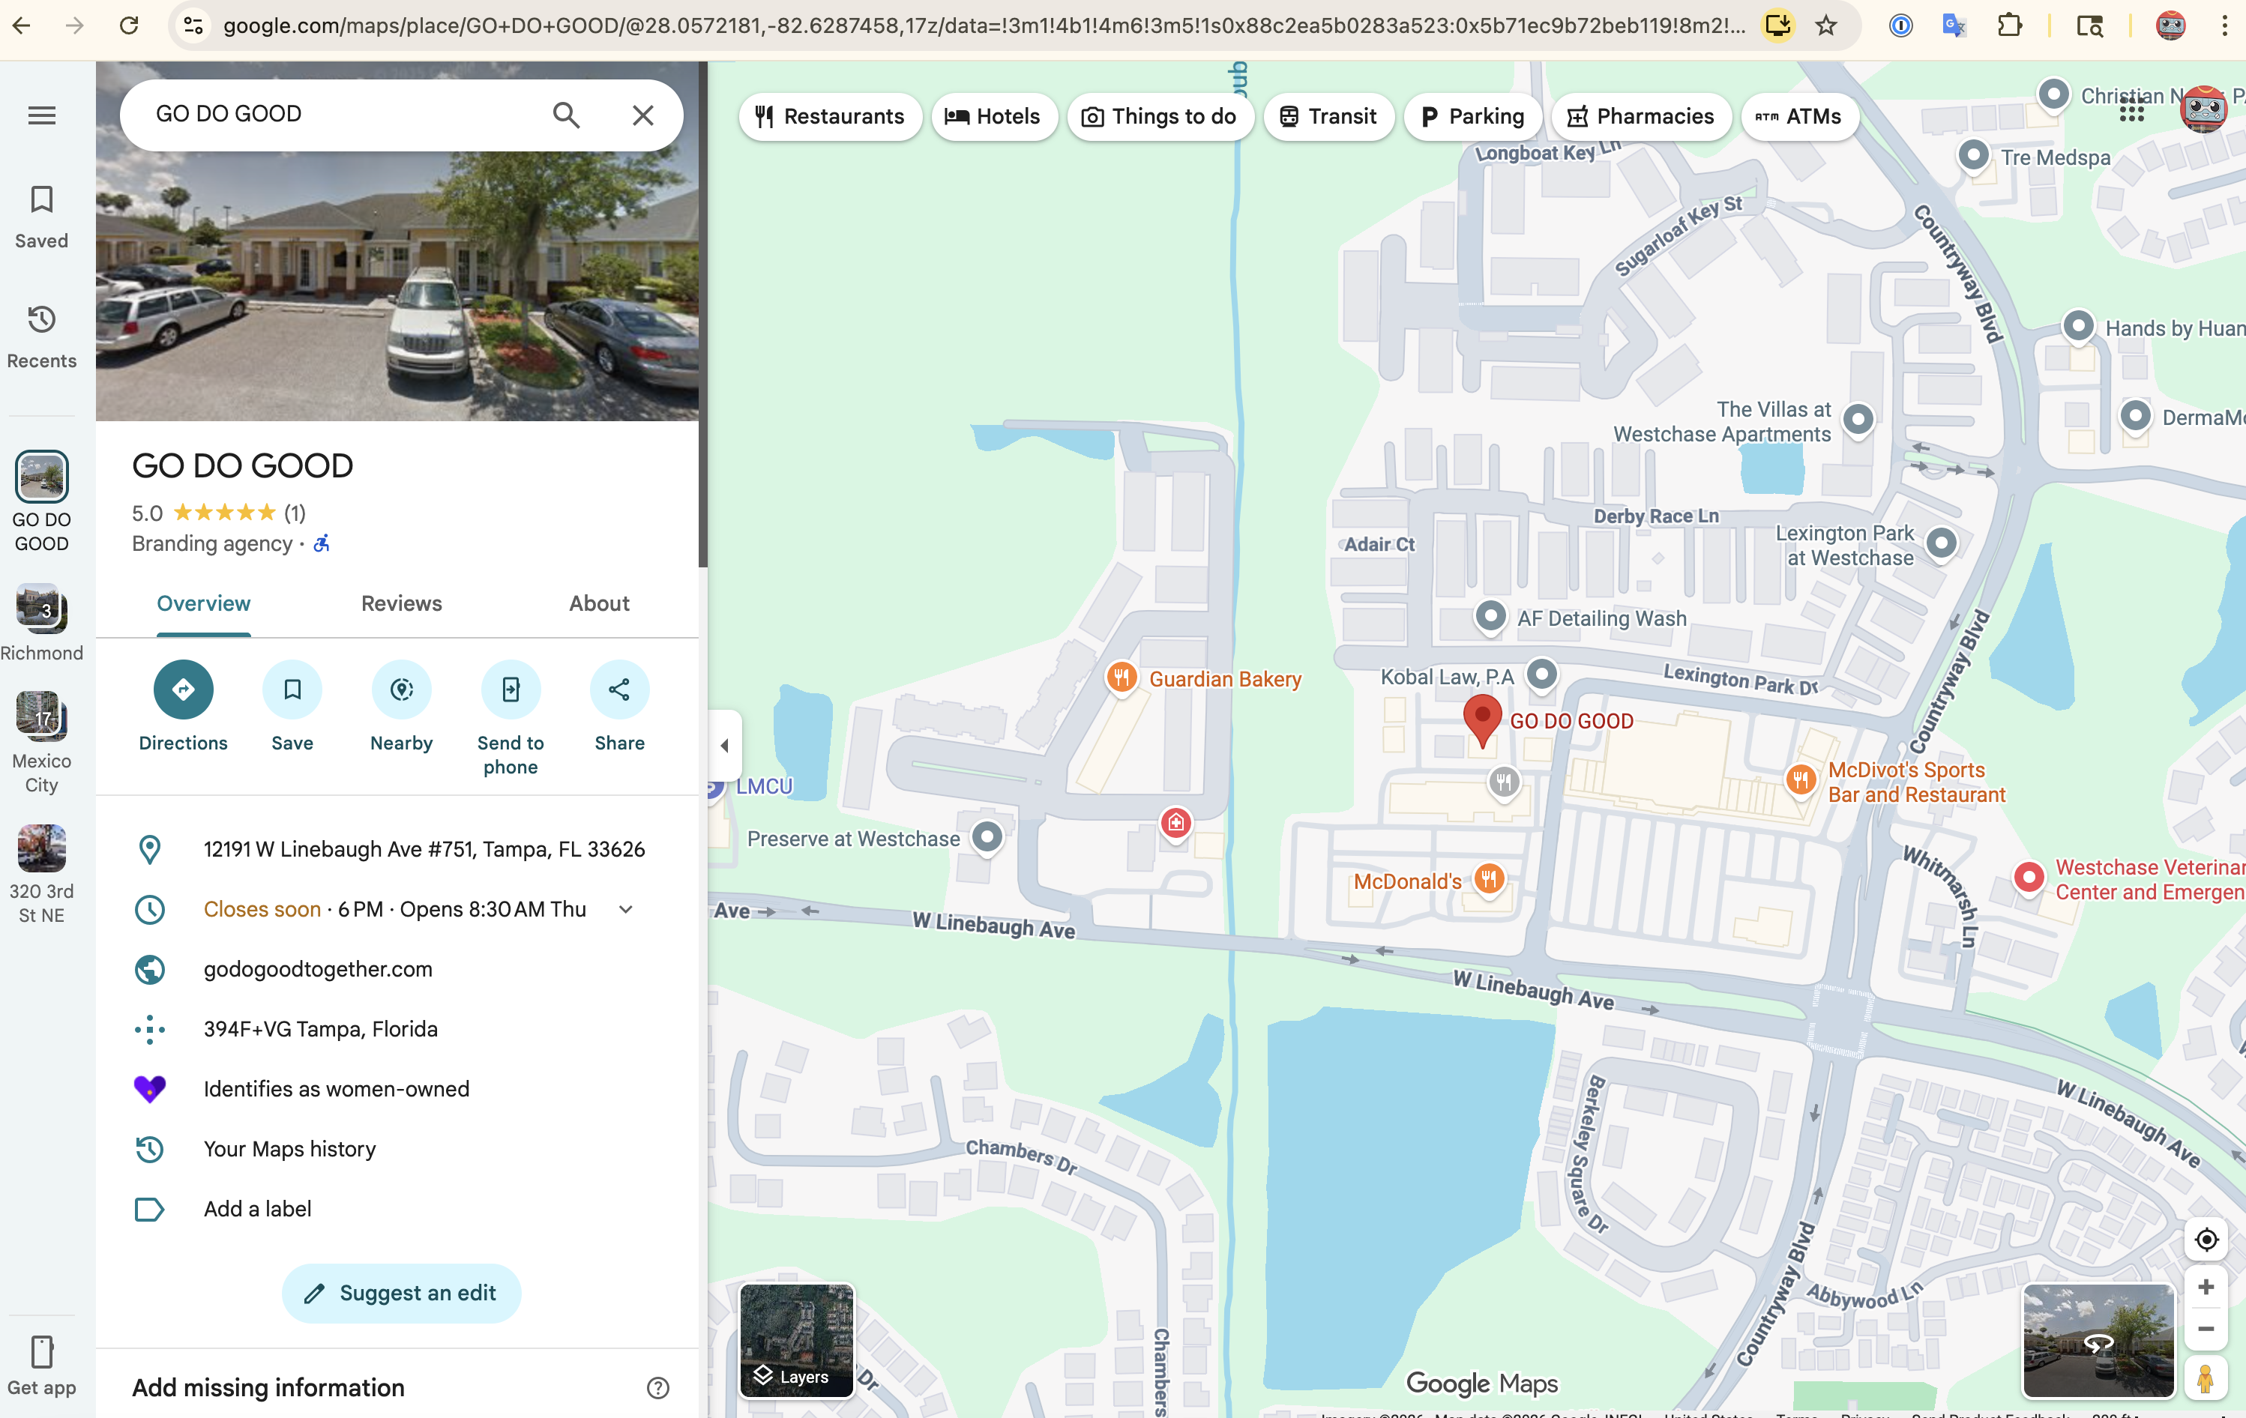Search Nearby places

[x=401, y=706]
